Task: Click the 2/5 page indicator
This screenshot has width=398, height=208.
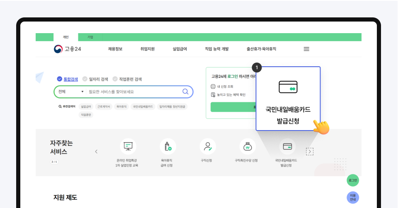Action: coord(54,162)
